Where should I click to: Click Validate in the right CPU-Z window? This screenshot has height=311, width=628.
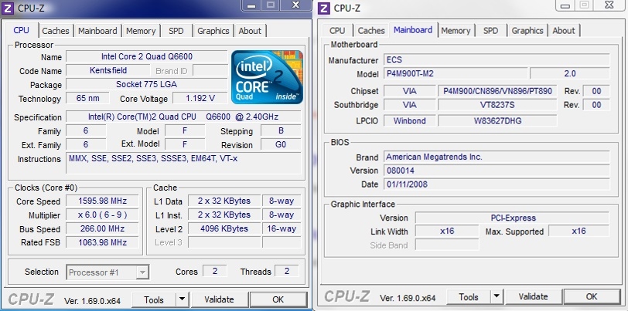click(533, 296)
